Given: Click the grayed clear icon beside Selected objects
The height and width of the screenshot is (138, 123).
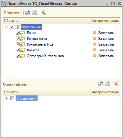Looking at the screenshot, I should (x=108, y=84).
